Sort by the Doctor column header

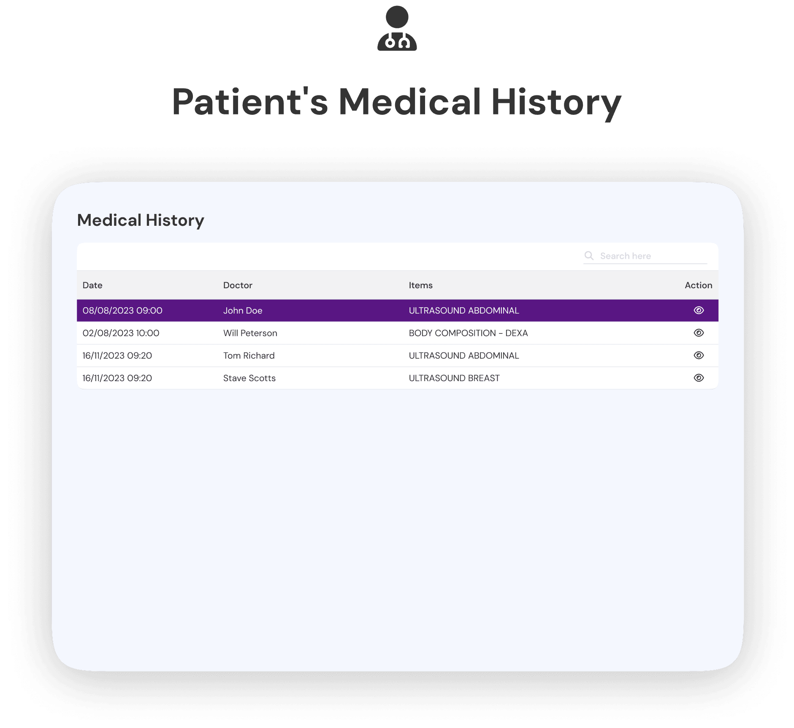pos(238,285)
